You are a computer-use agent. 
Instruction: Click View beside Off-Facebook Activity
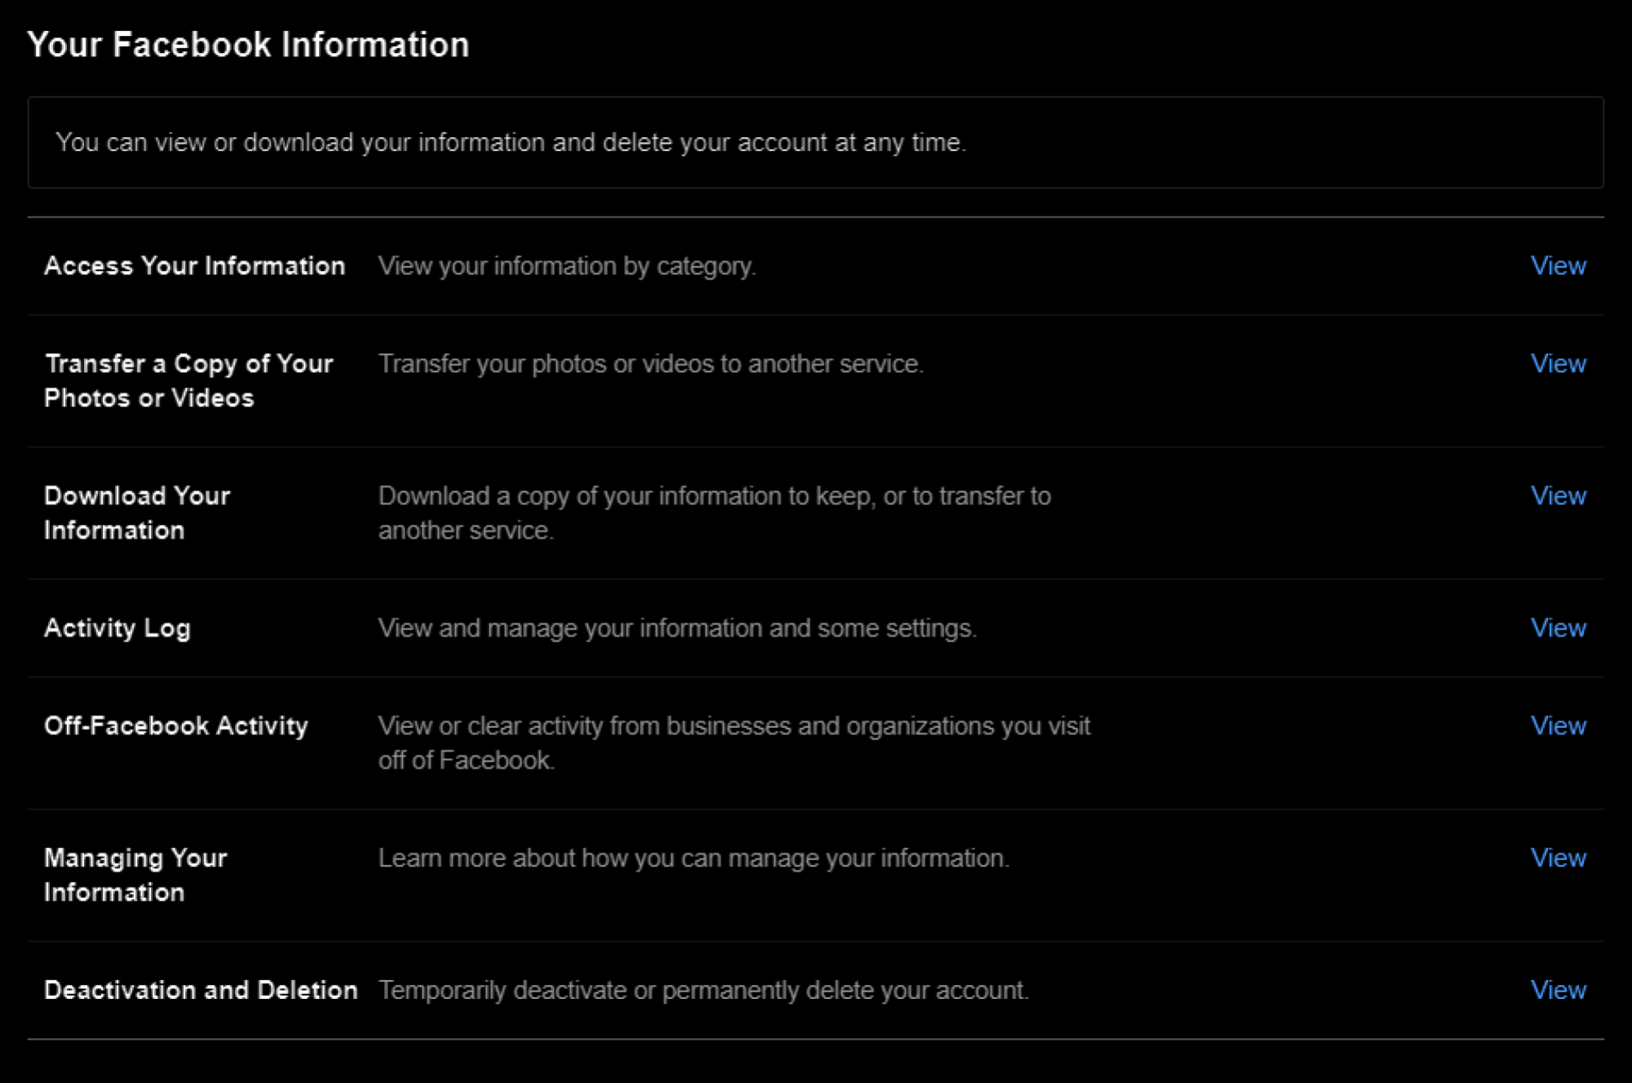1558,726
